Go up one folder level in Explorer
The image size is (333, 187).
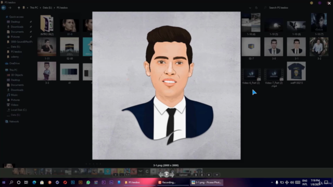19,8
